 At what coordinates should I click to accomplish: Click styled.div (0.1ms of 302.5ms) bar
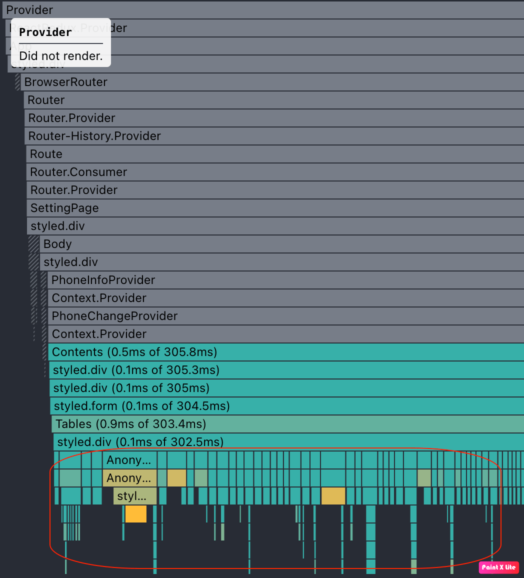tap(288, 442)
